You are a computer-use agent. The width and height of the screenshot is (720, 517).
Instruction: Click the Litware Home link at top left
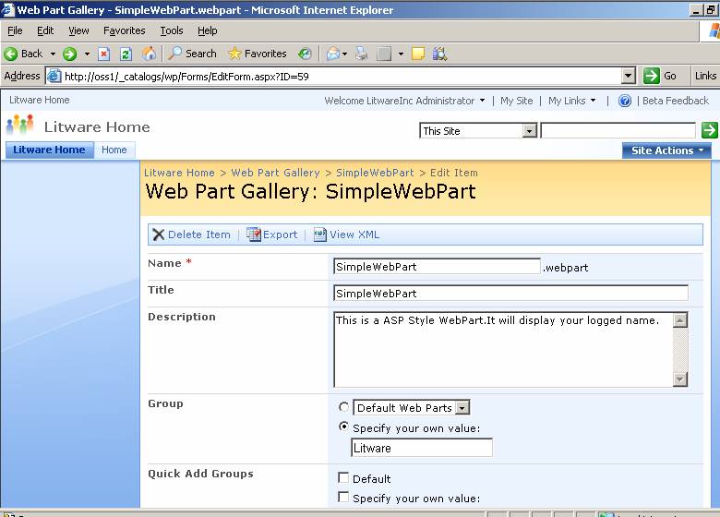40,100
